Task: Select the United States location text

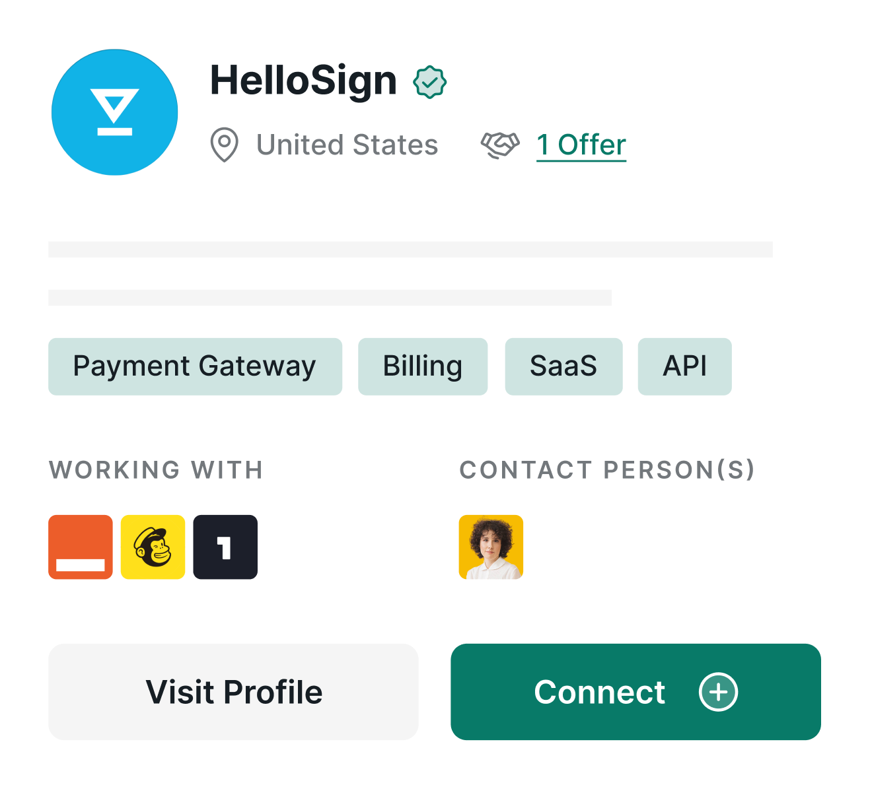Action: pyautogui.click(x=347, y=145)
